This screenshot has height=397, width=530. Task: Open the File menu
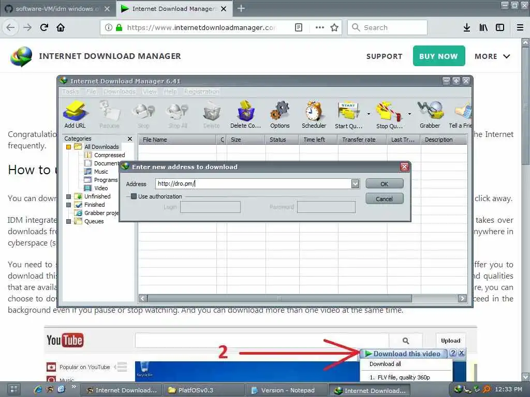[x=91, y=91]
